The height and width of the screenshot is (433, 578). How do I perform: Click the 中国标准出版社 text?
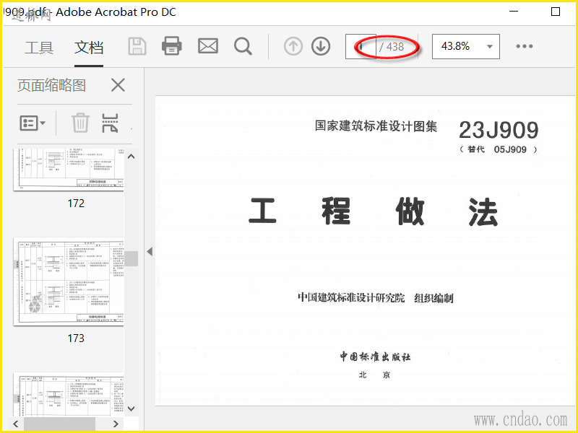click(x=375, y=357)
